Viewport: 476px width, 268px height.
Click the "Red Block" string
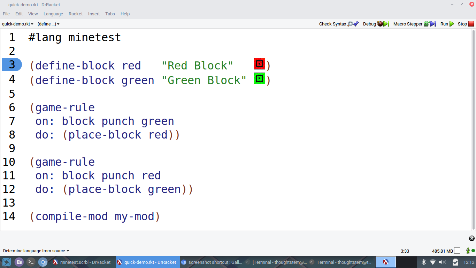(x=197, y=66)
